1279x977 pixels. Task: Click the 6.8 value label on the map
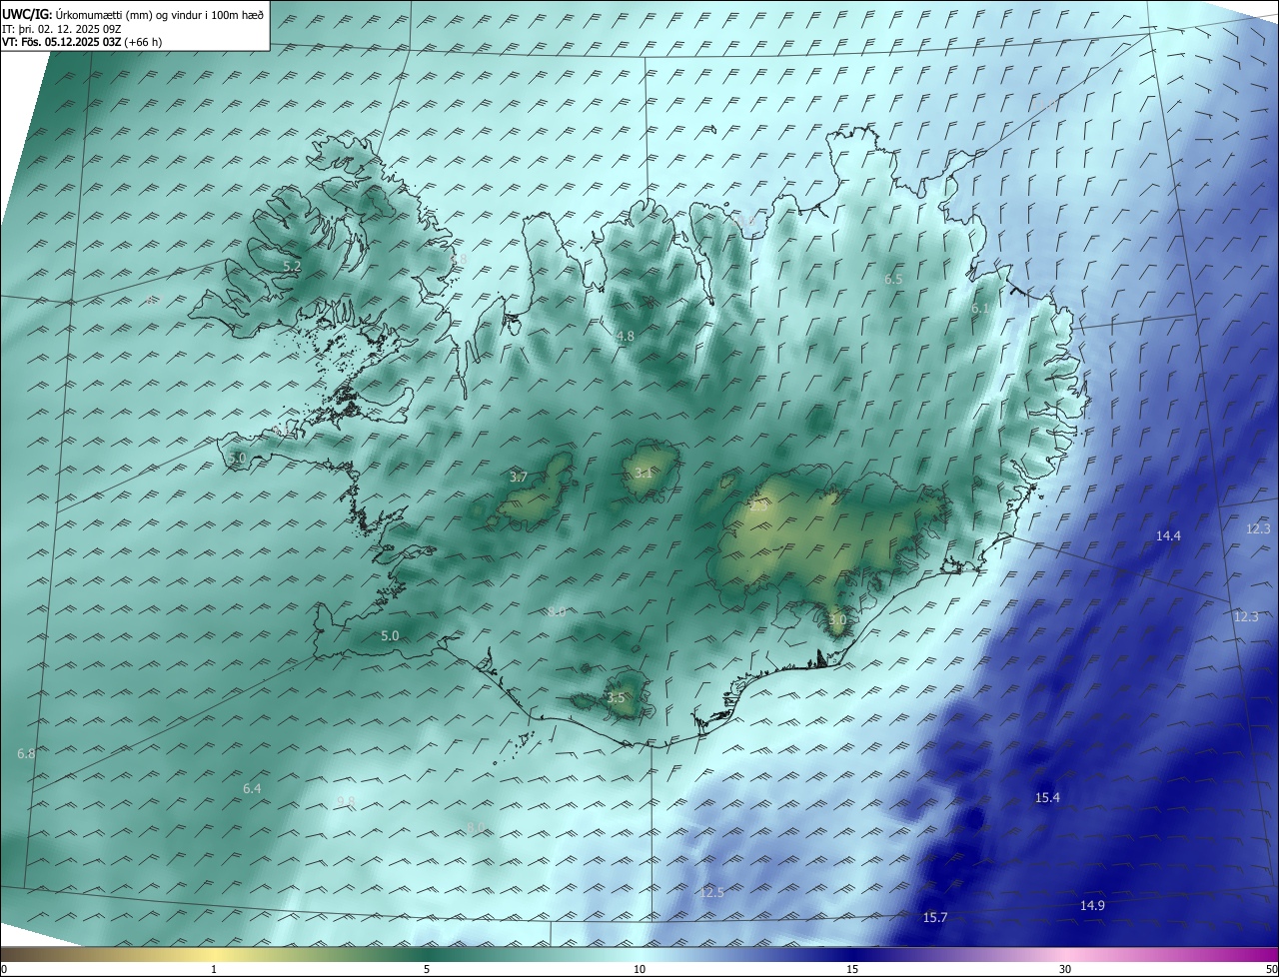(26, 754)
